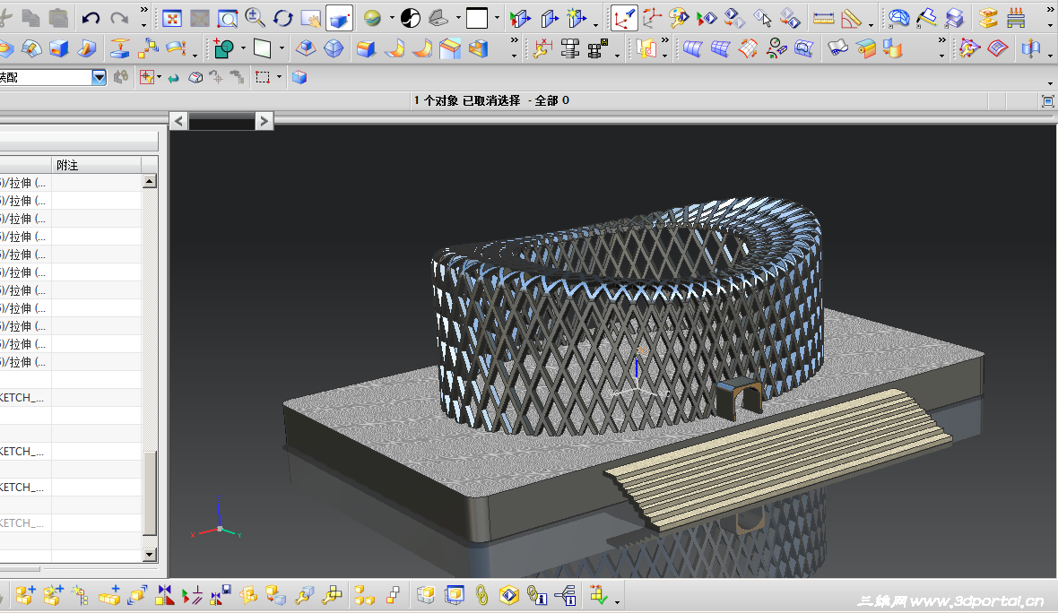Select the first 拉伸 feature row
Image resolution: width=1058 pixels, height=613 pixels.
click(70, 183)
